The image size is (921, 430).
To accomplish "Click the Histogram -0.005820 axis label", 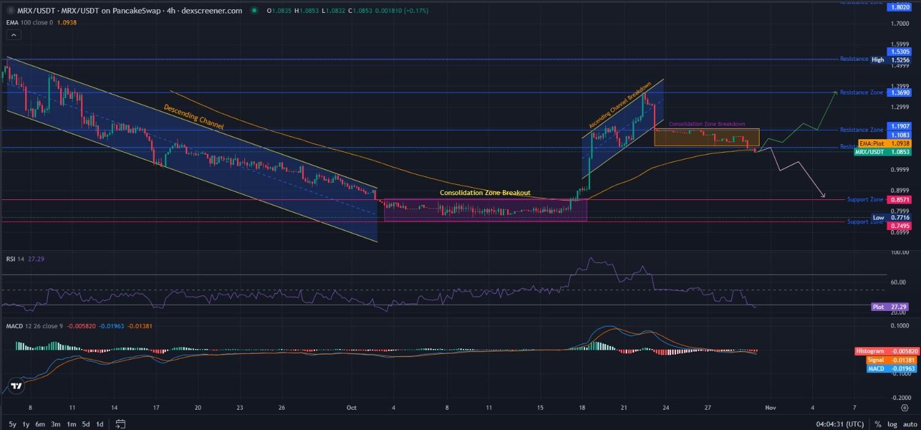I will click(x=887, y=351).
